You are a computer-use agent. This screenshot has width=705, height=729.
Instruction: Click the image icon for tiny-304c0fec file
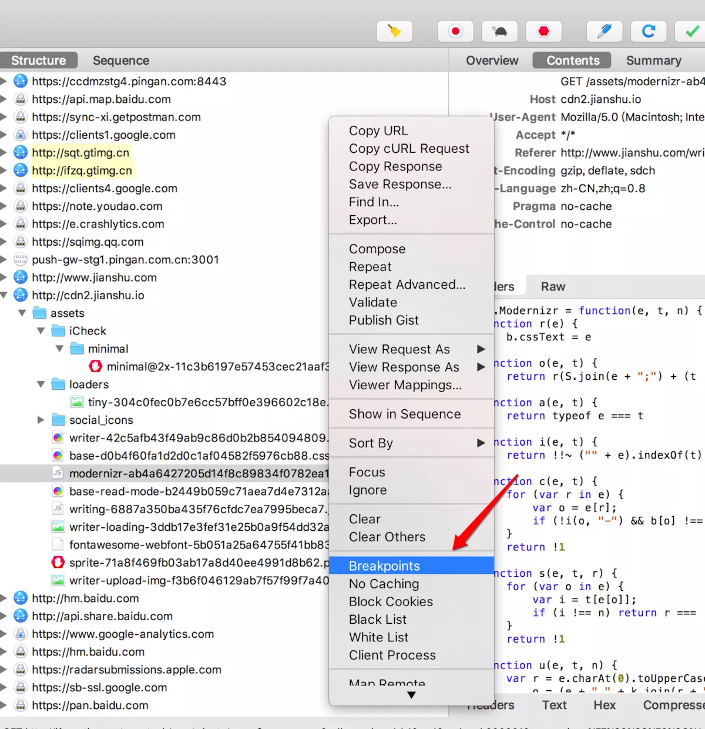76,402
